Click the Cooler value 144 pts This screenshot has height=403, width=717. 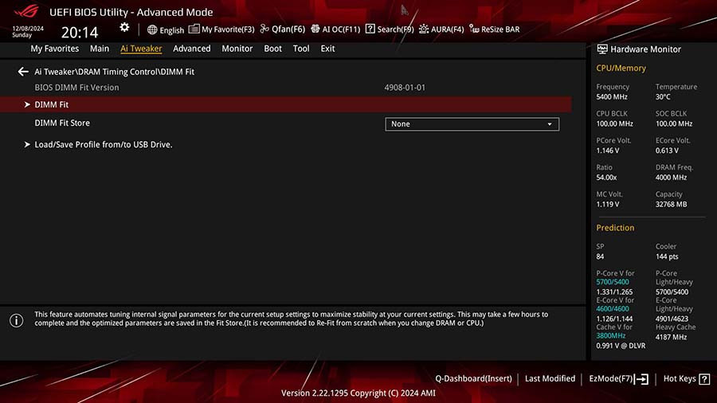tap(667, 256)
